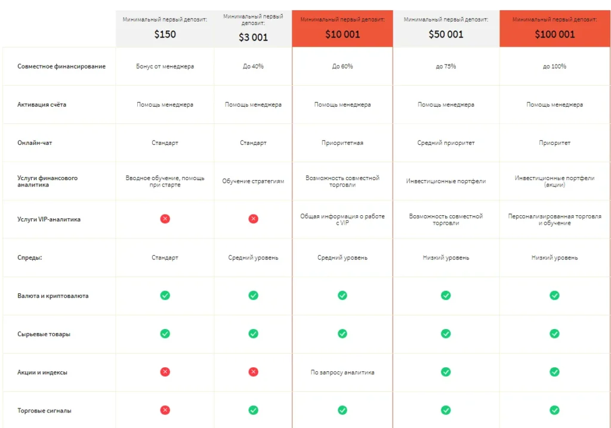The width and height of the screenshot is (611, 428).
Task: Select the $100 001 minimum deposit header
Action: coord(554,29)
